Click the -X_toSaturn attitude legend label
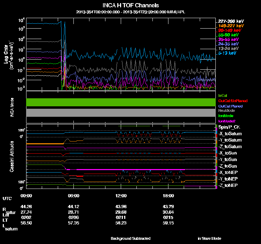The height and width of the screenshot is (244, 261). click(x=230, y=134)
